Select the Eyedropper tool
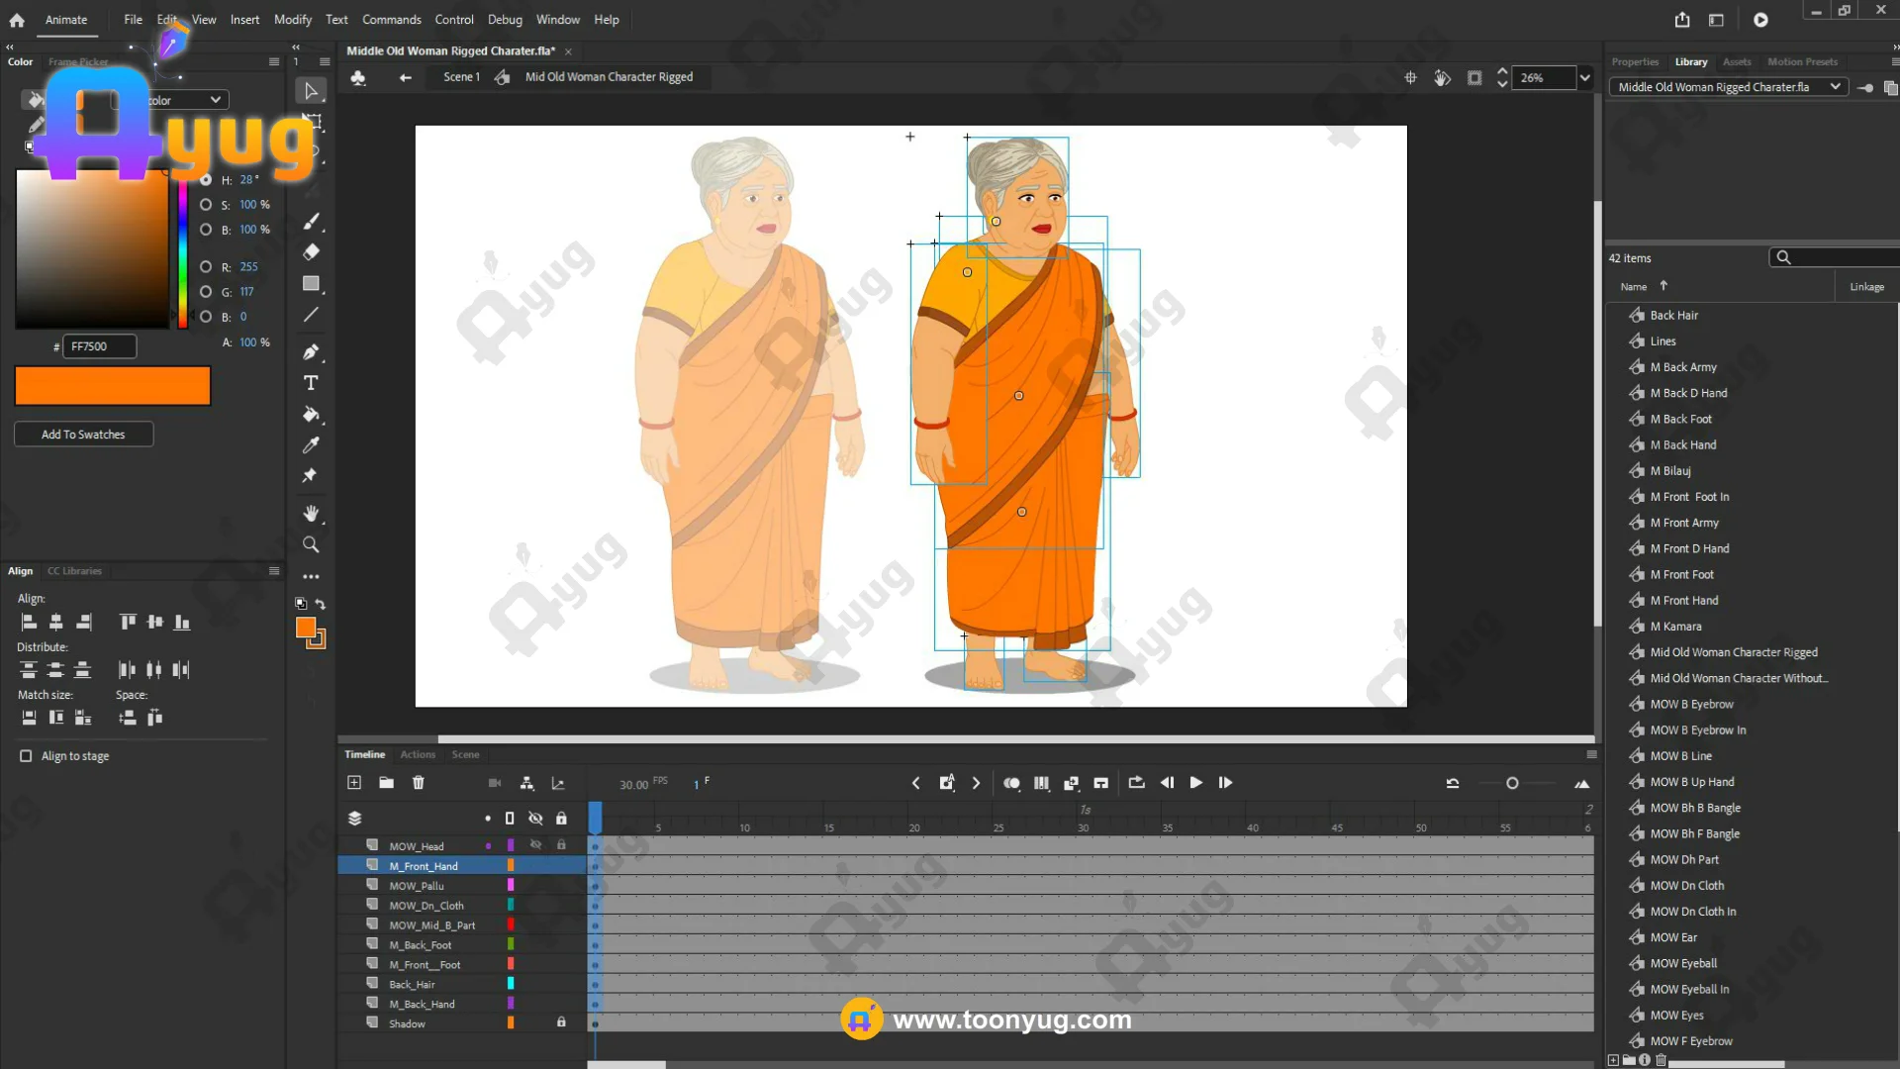The image size is (1900, 1069). coord(311,445)
